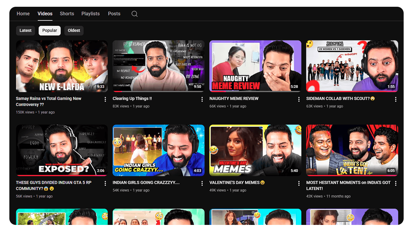Click the '56K views • 1 year ago' text
Screen dimensions: 413x232
[34, 196]
